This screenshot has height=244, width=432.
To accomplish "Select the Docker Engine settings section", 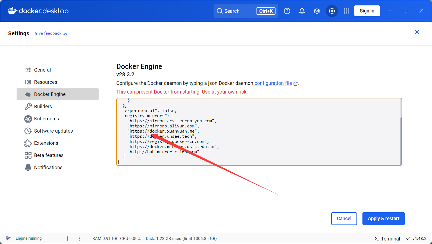I will pos(58,94).
